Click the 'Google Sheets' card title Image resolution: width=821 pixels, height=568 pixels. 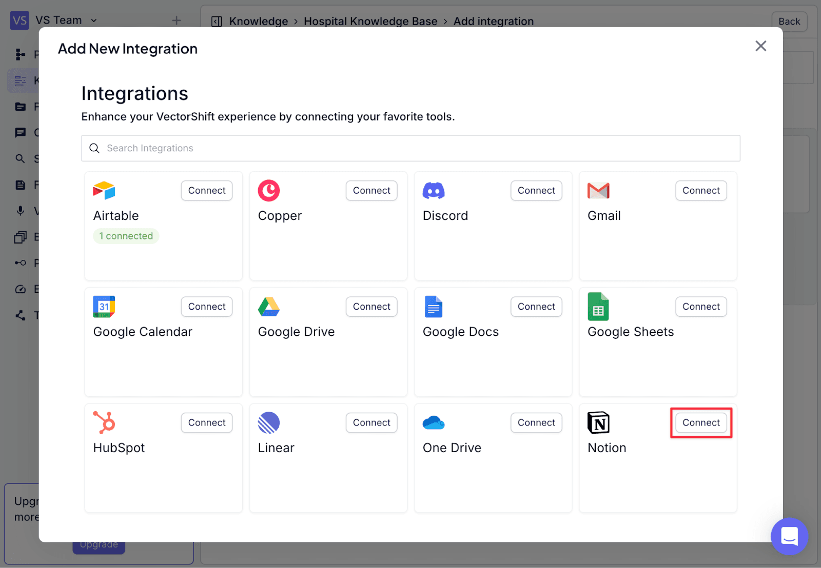[x=631, y=332]
